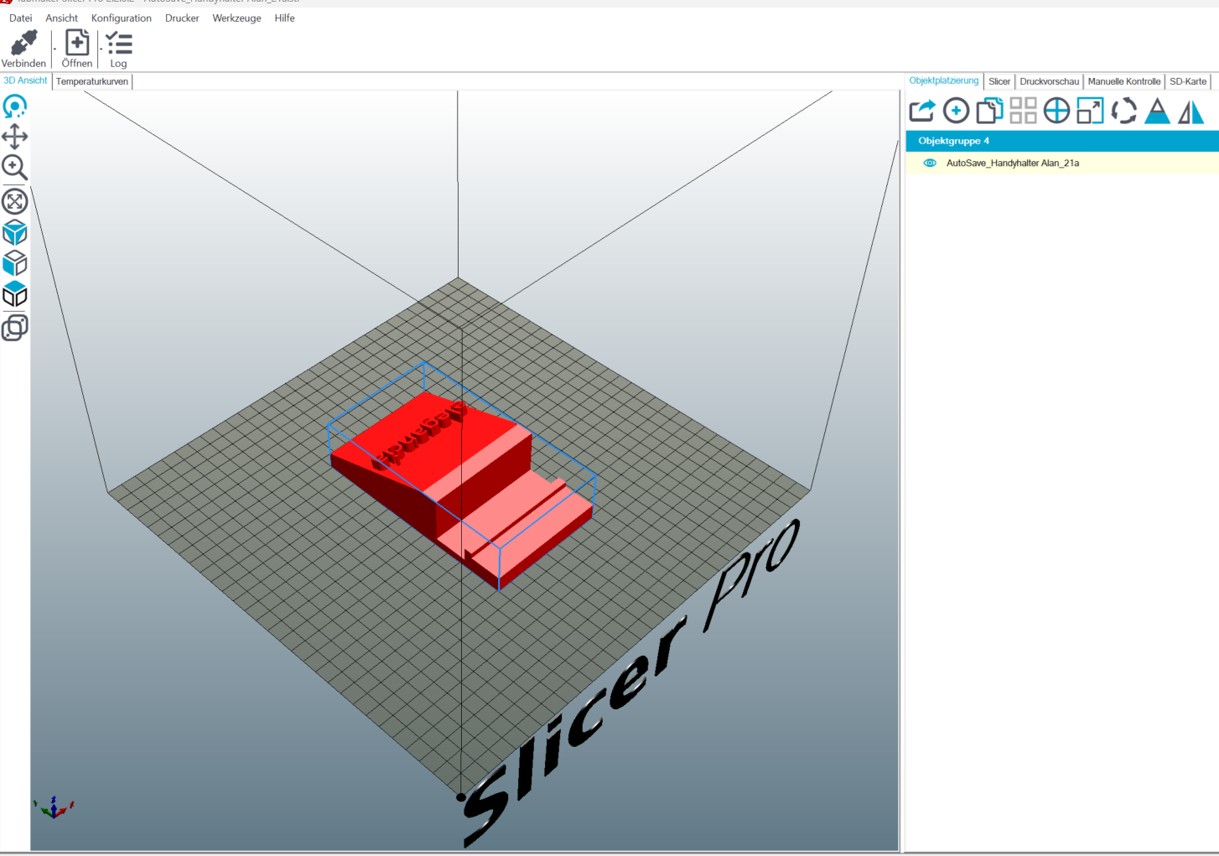Click the fit-to-view arrows icon

pyautogui.click(x=15, y=201)
